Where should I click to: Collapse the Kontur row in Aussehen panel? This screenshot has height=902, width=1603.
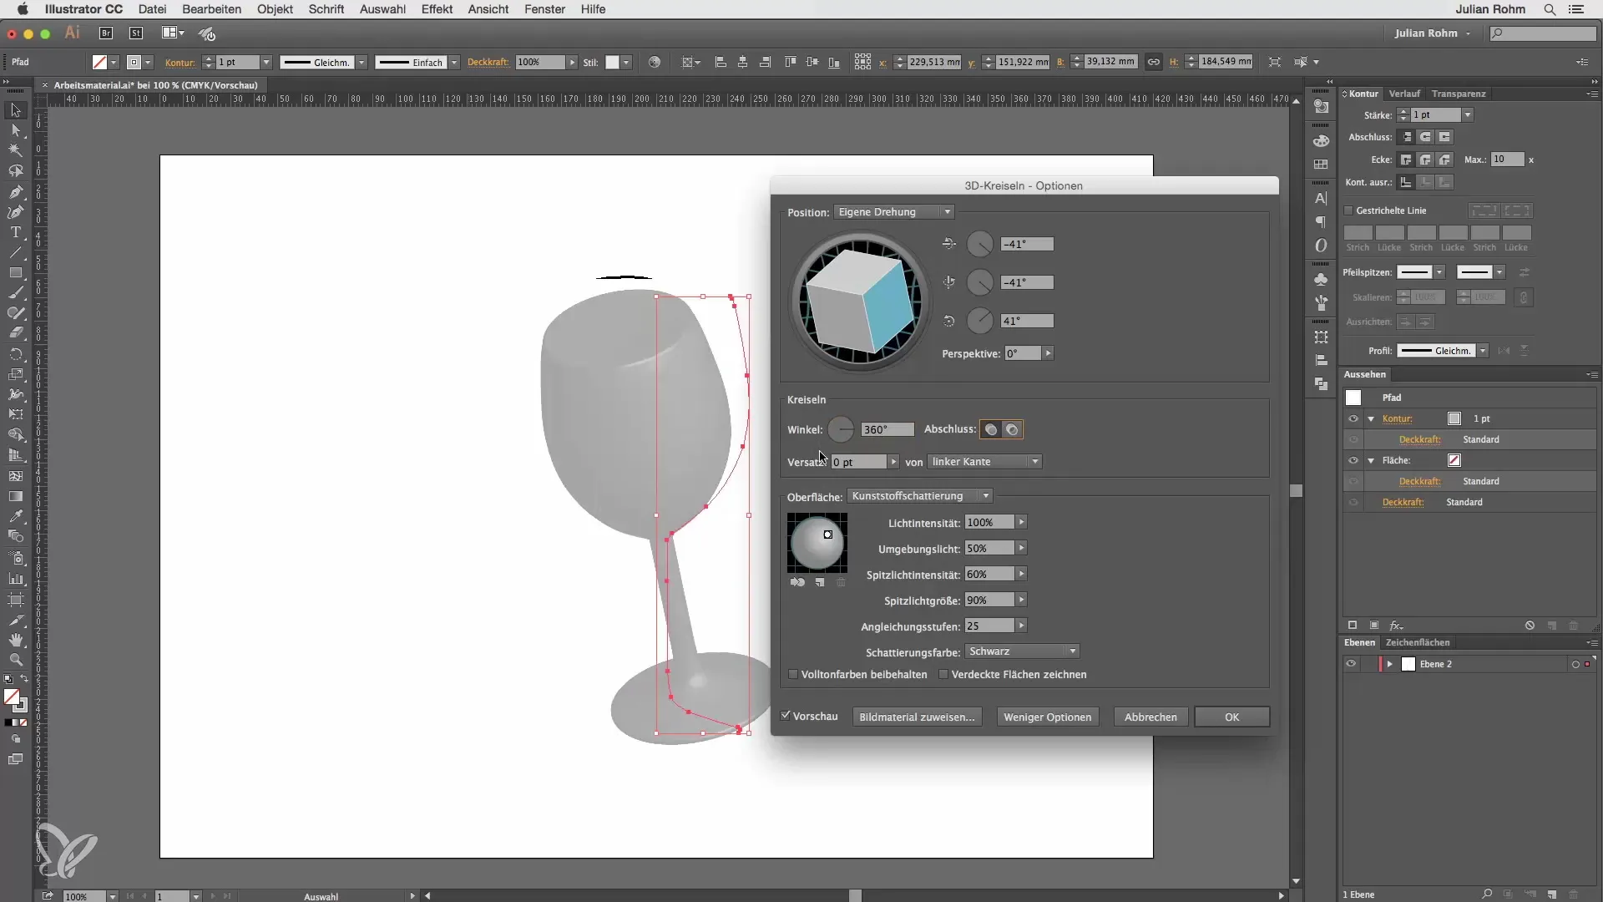tap(1371, 418)
